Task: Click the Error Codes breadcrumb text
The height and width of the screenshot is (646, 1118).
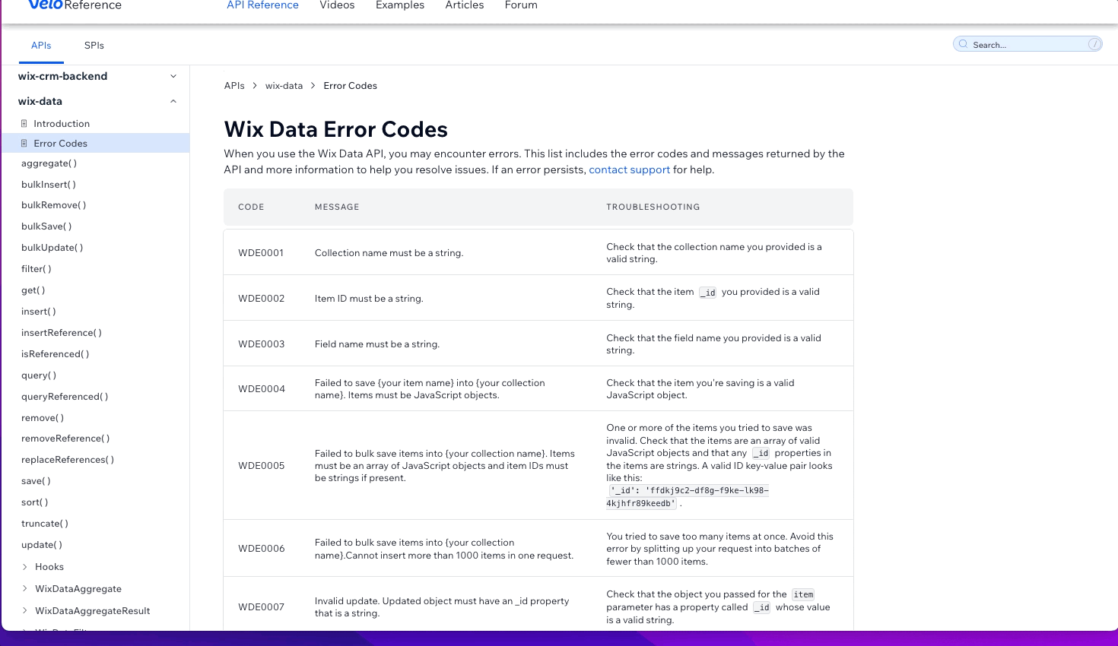Action: (350, 86)
